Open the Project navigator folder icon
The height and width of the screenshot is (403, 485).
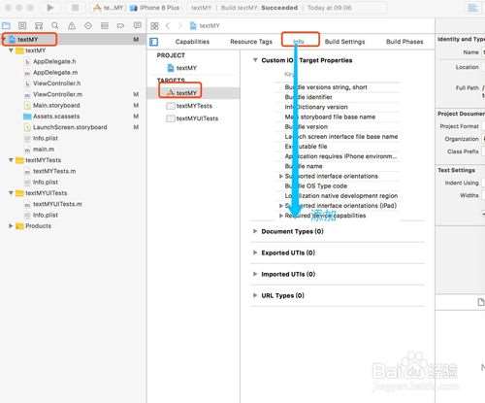[6, 25]
